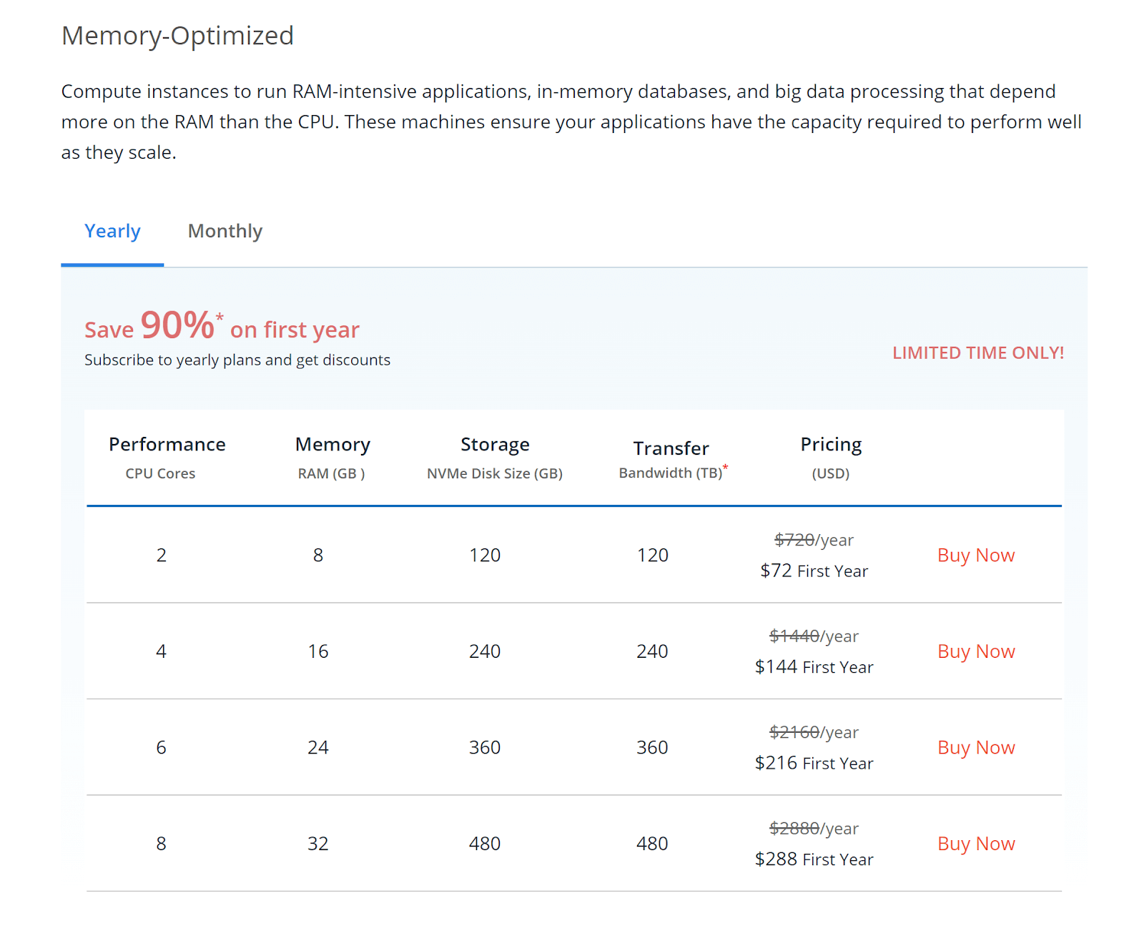This screenshot has width=1144, height=951.
Task: Click the 8 GB memory cell
Action: [318, 556]
